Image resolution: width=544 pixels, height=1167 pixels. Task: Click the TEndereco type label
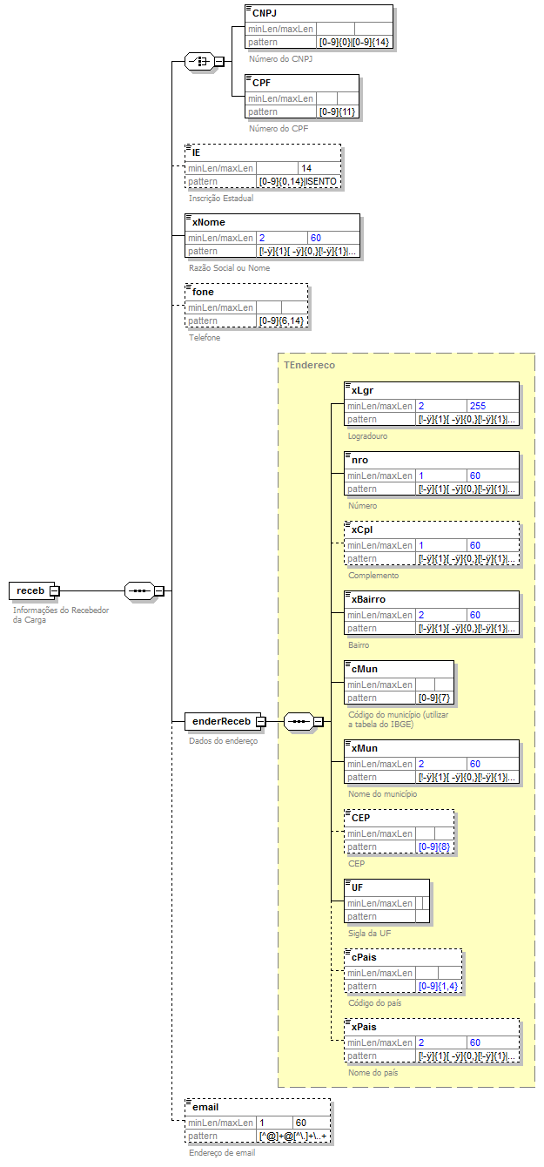(x=309, y=365)
